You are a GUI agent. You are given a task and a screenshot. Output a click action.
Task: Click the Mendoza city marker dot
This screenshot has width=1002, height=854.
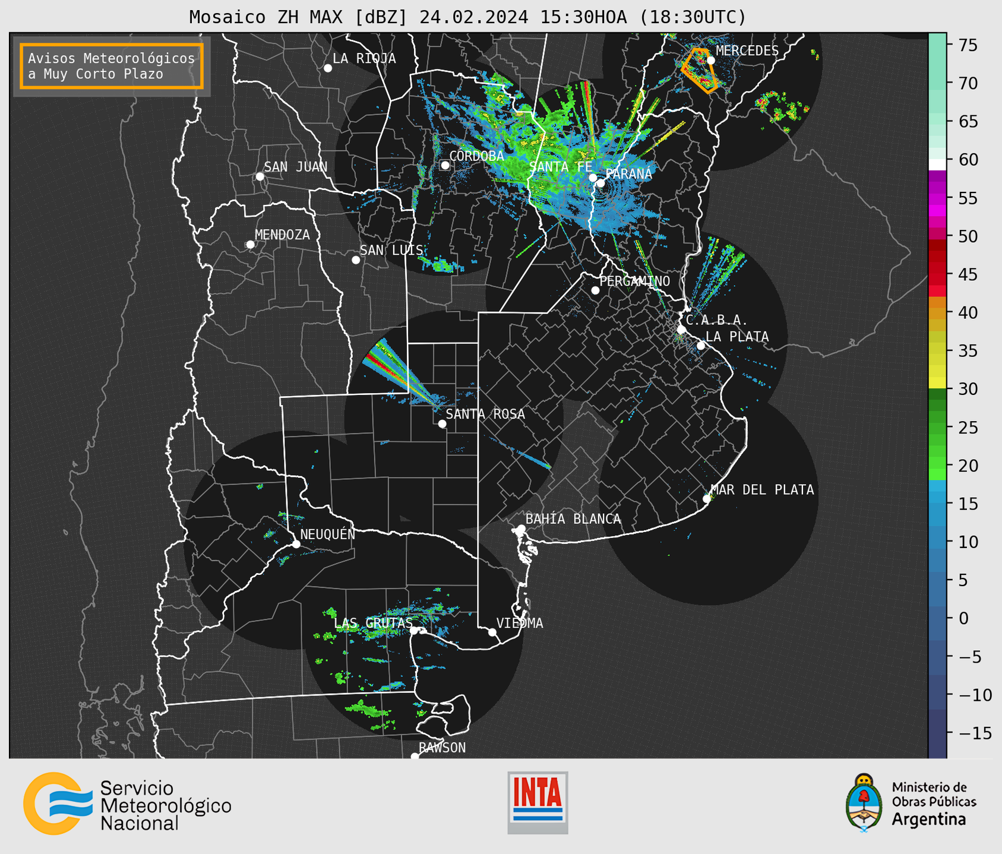250,245
